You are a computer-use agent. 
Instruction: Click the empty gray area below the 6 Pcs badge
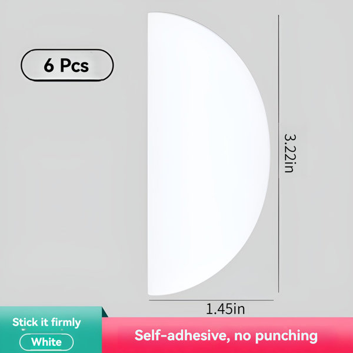(x=68, y=180)
